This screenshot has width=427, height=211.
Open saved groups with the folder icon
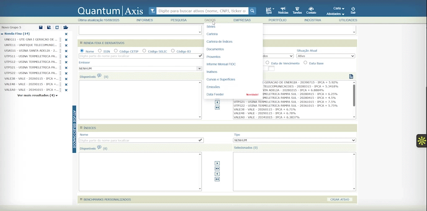66,28
